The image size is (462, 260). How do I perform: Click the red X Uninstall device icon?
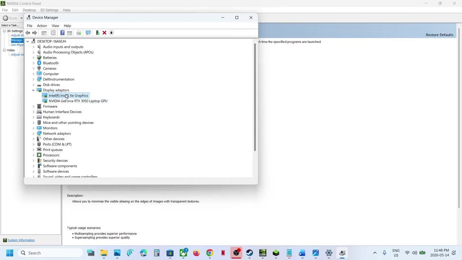click(x=104, y=33)
